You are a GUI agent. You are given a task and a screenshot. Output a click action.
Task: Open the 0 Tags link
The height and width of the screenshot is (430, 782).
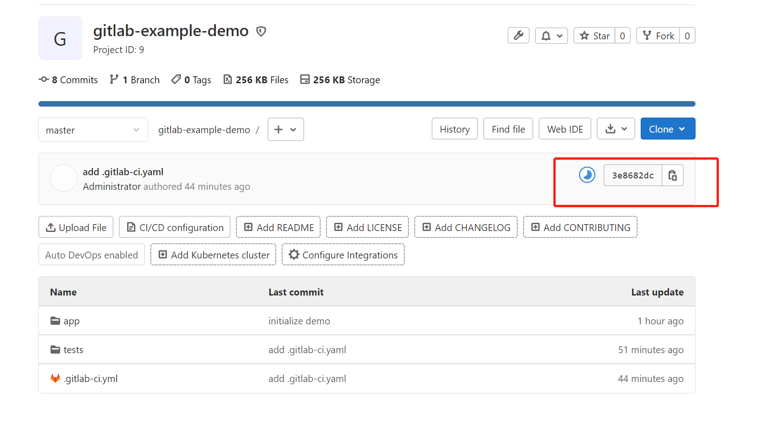[191, 80]
